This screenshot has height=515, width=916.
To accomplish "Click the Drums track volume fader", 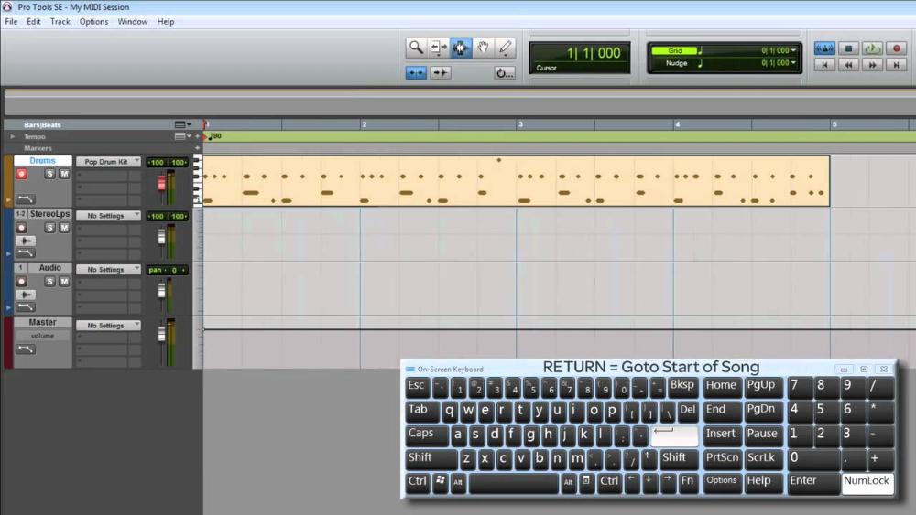I will point(162,183).
